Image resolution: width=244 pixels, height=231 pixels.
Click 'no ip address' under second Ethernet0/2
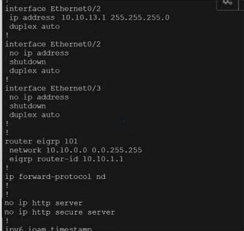pyautogui.click(x=39, y=53)
